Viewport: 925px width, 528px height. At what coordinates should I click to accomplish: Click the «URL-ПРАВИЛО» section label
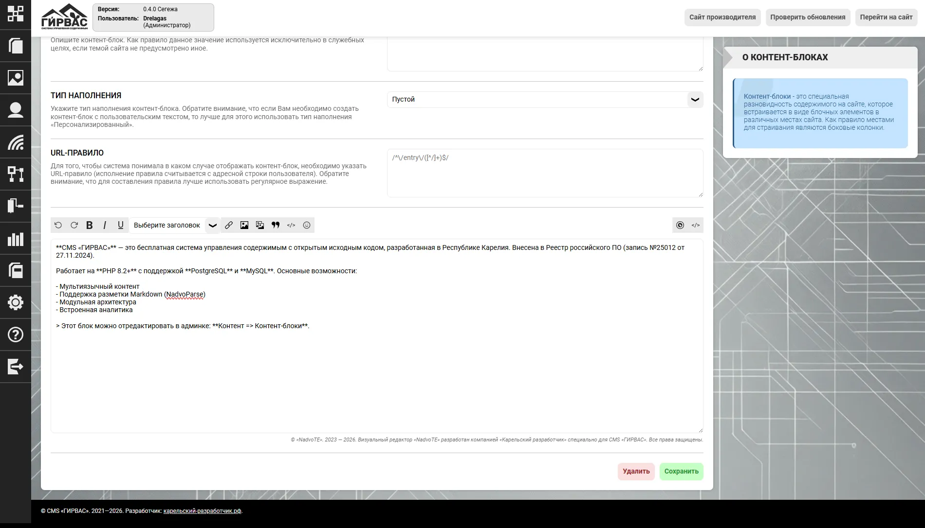[77, 153]
